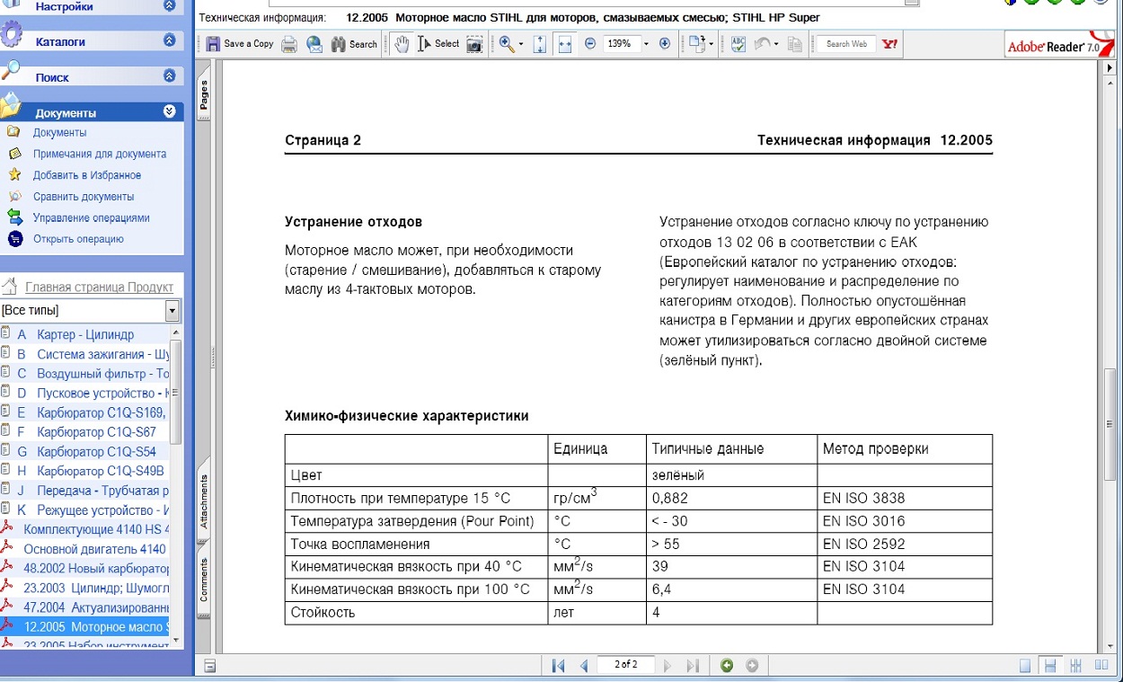Open the Pages side tab
This screenshot has height=682, width=1123.
click(x=204, y=95)
